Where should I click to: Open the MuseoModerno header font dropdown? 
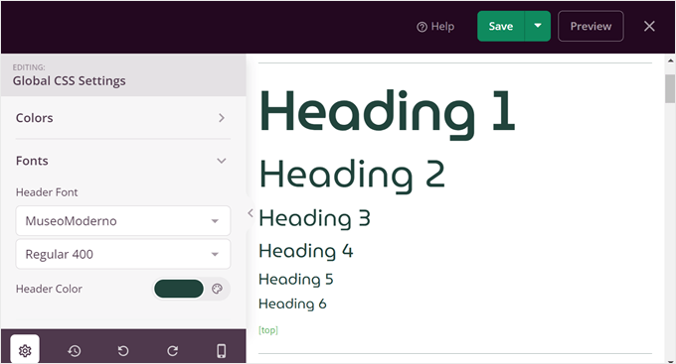pyautogui.click(x=123, y=221)
